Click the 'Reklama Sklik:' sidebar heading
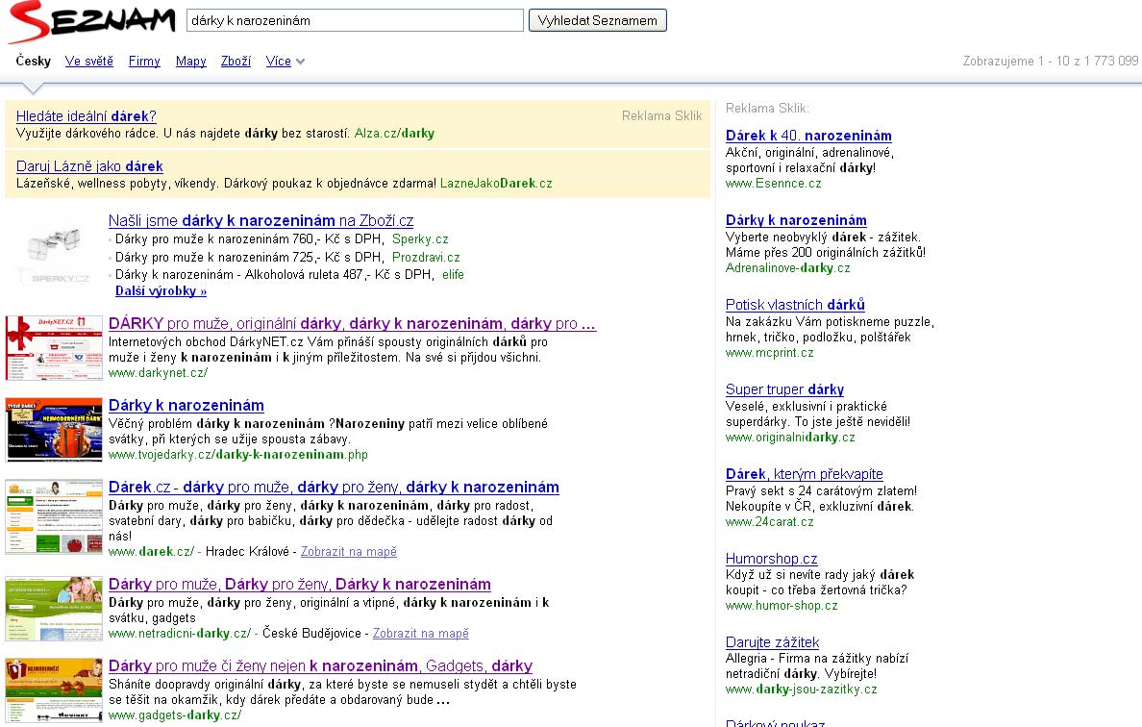Viewport: 1142px width, 727px height. [x=768, y=109]
